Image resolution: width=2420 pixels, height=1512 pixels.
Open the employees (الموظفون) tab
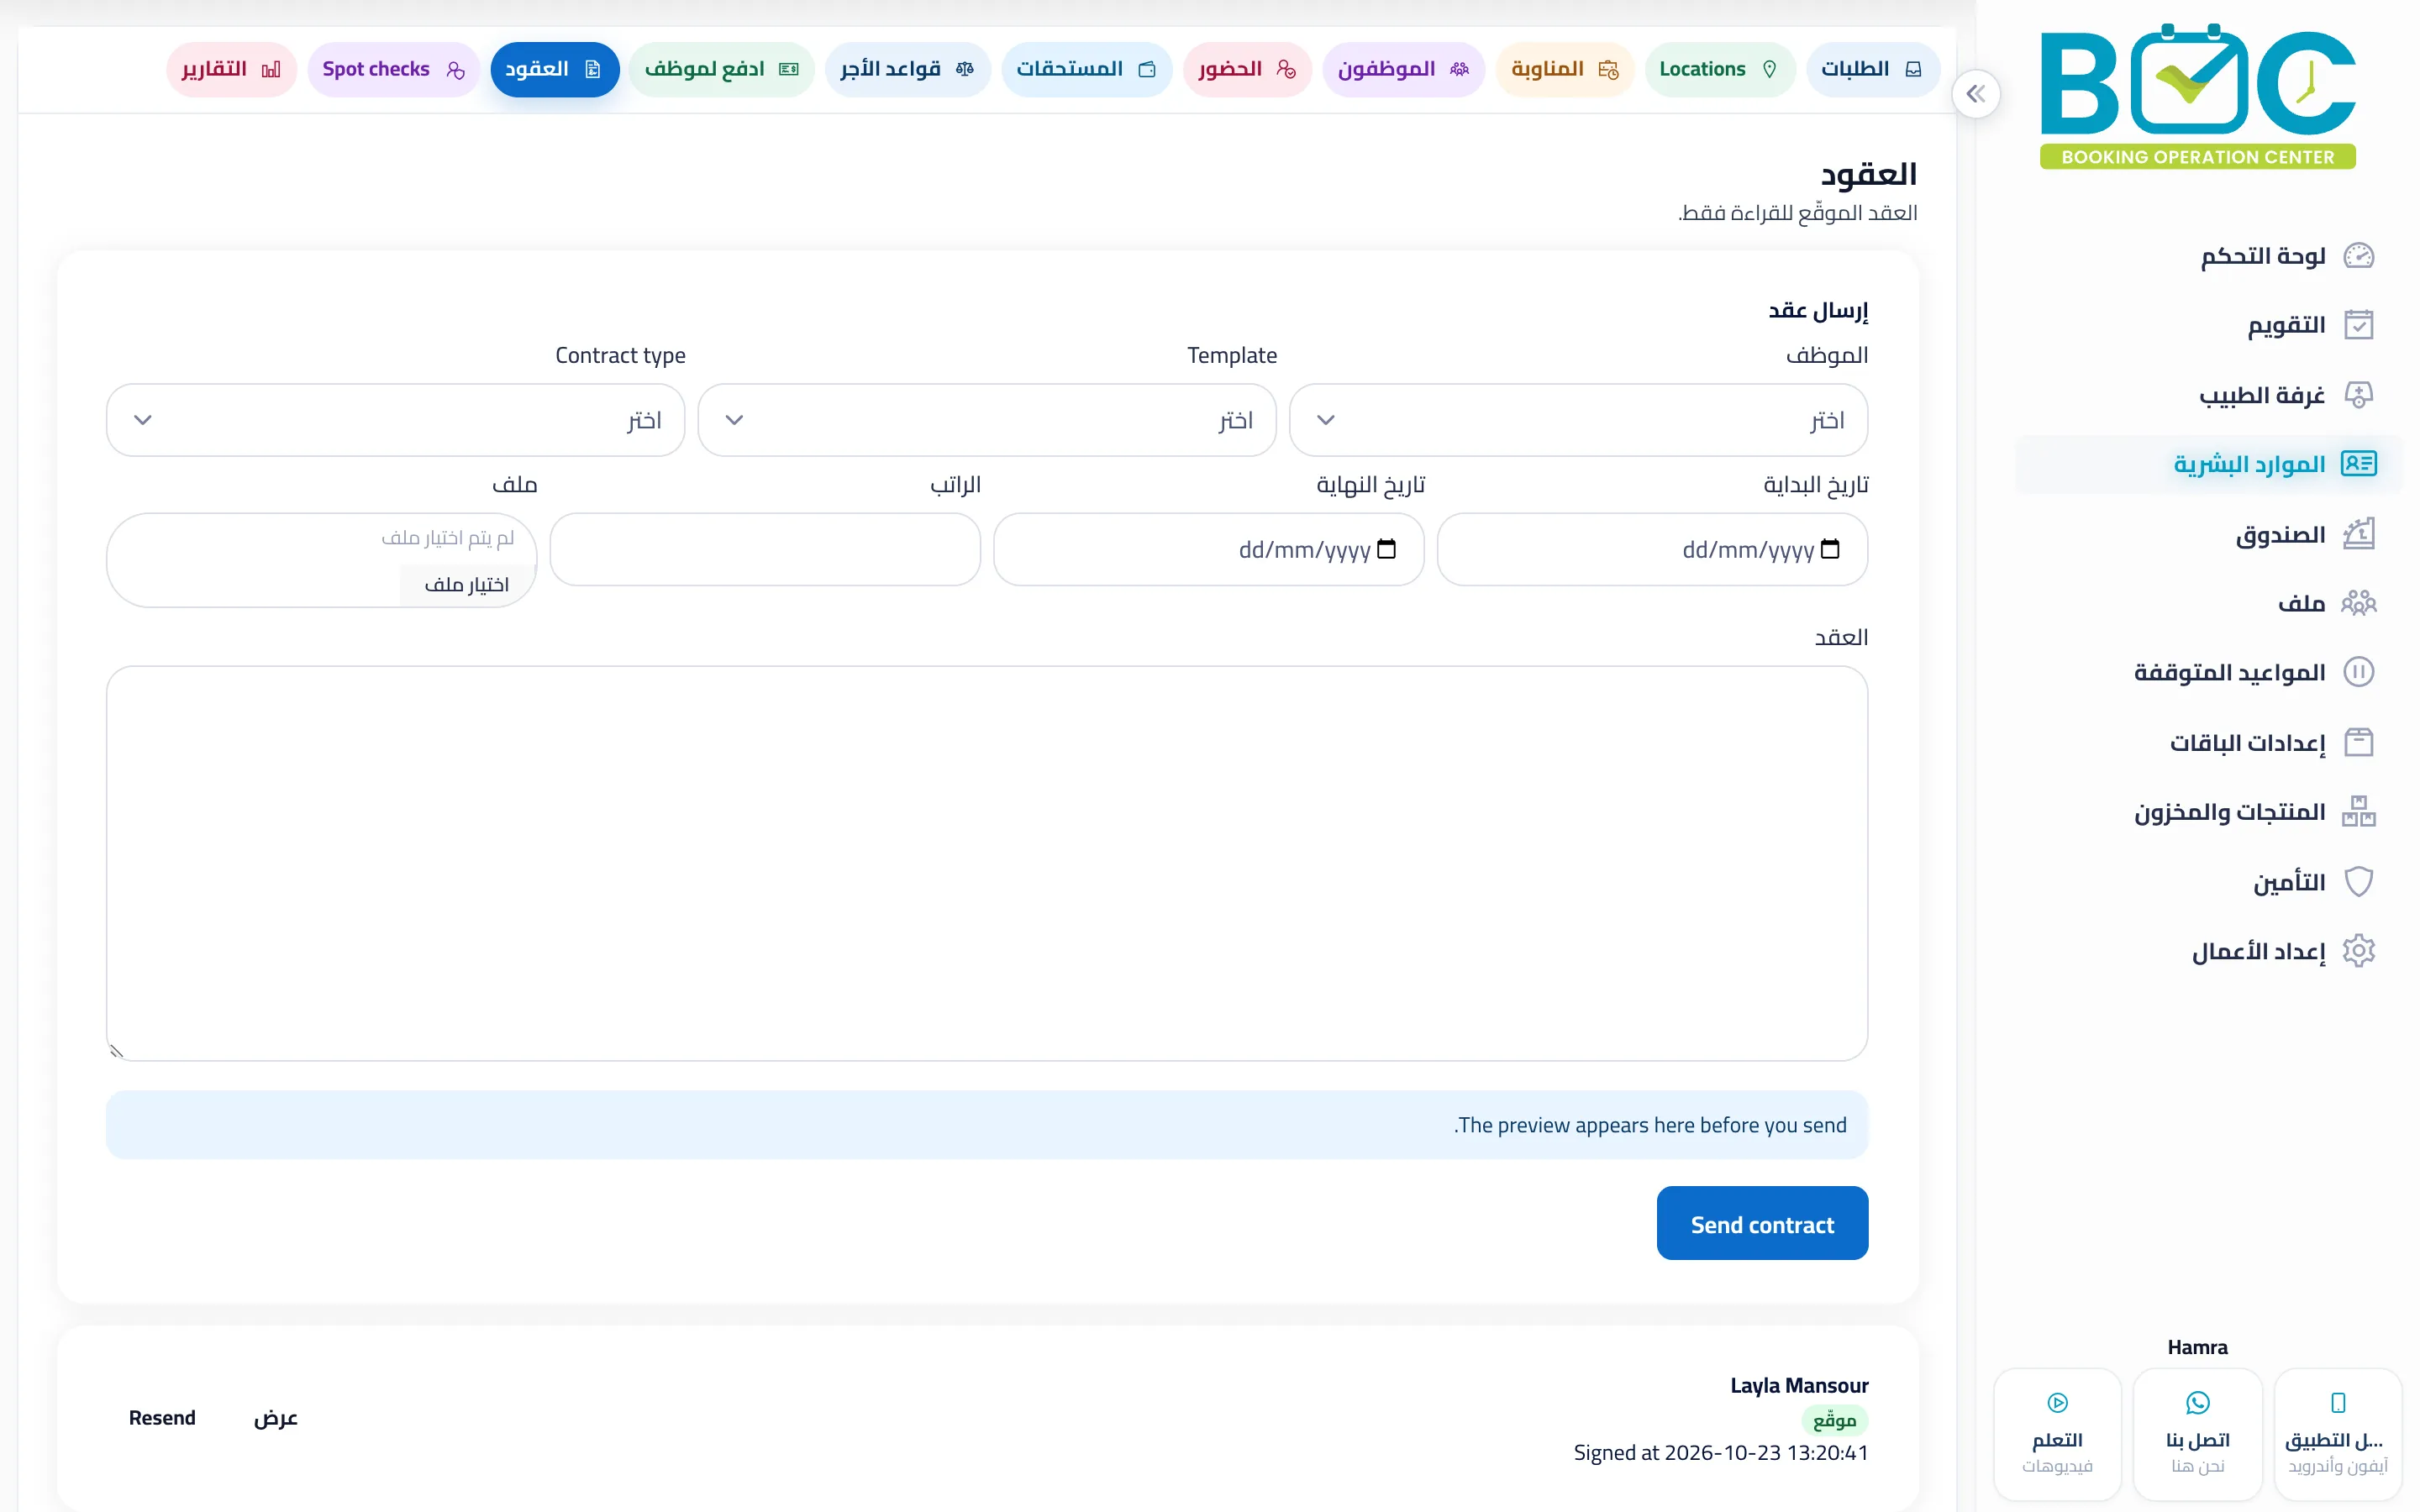tap(1403, 69)
